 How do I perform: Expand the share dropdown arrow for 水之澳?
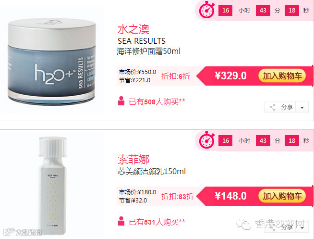[x=302, y=107]
